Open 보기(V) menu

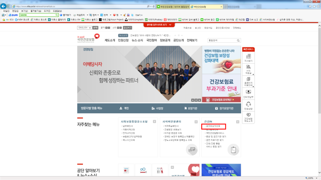[25, 11]
